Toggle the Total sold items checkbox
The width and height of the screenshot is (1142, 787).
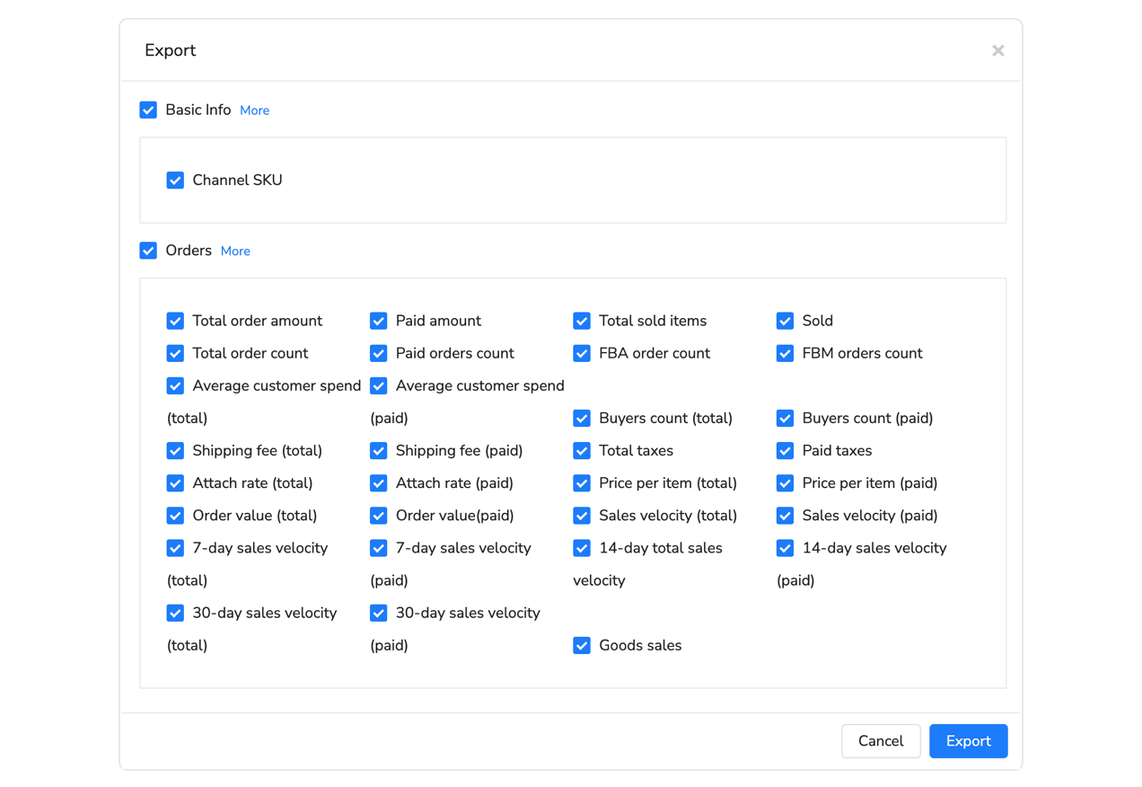(581, 321)
